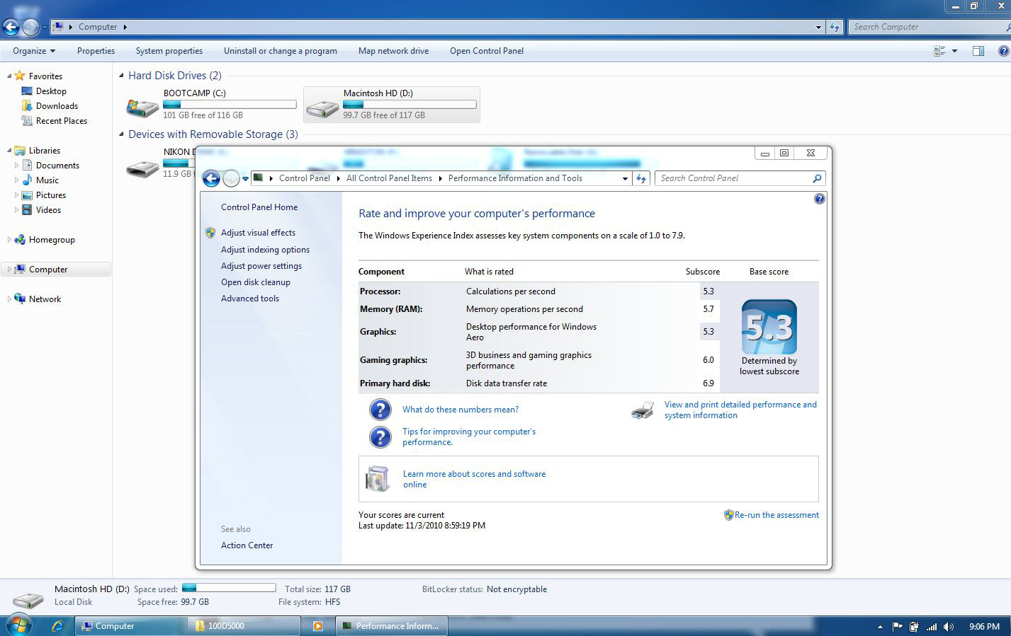
Task: Toggle the preview pane icon
Action: click(978, 51)
